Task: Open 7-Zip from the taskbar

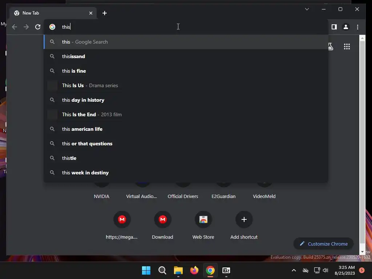Action: (226, 270)
